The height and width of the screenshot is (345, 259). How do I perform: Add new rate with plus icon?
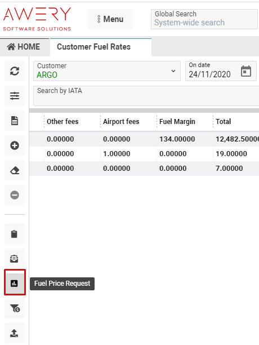[x=15, y=145]
